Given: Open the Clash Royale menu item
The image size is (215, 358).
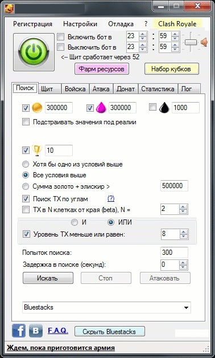Looking at the screenshot, I should [x=177, y=24].
